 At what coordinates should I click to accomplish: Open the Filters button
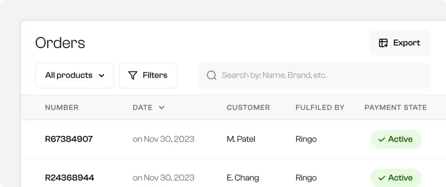(x=148, y=75)
